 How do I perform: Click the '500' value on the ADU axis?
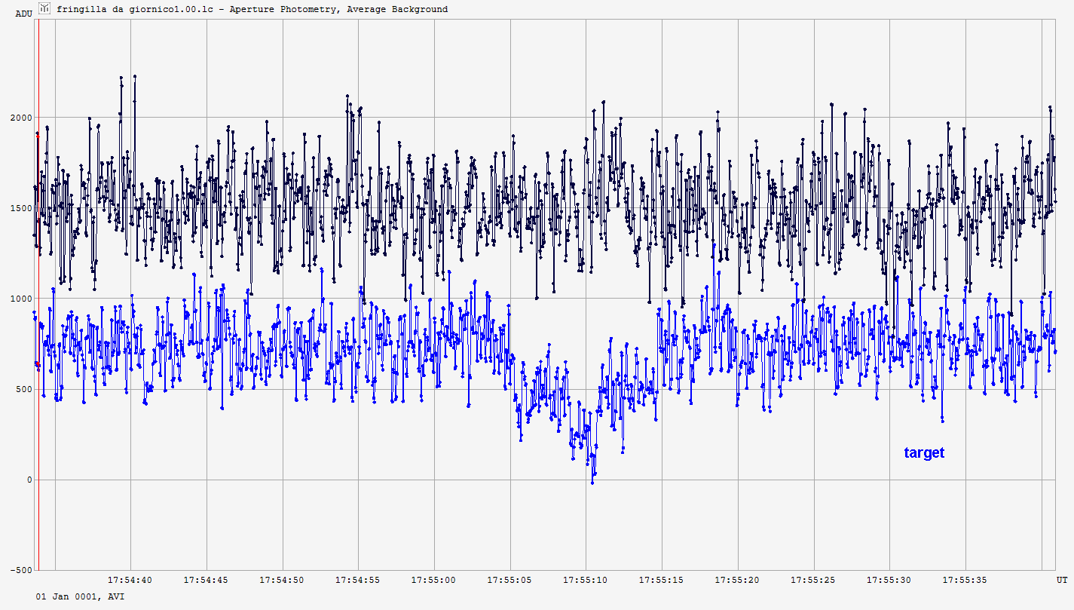(x=23, y=389)
